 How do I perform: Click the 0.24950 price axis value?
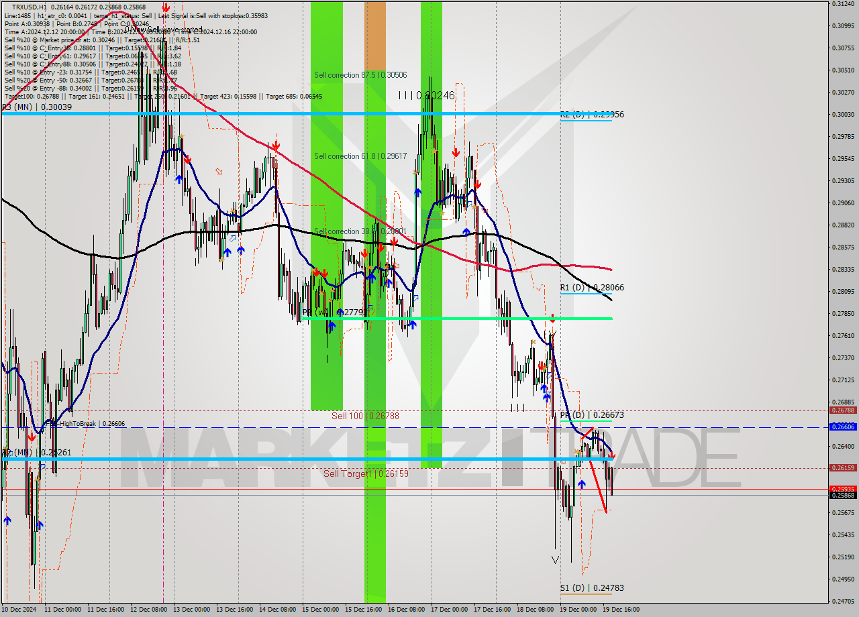[x=843, y=579]
